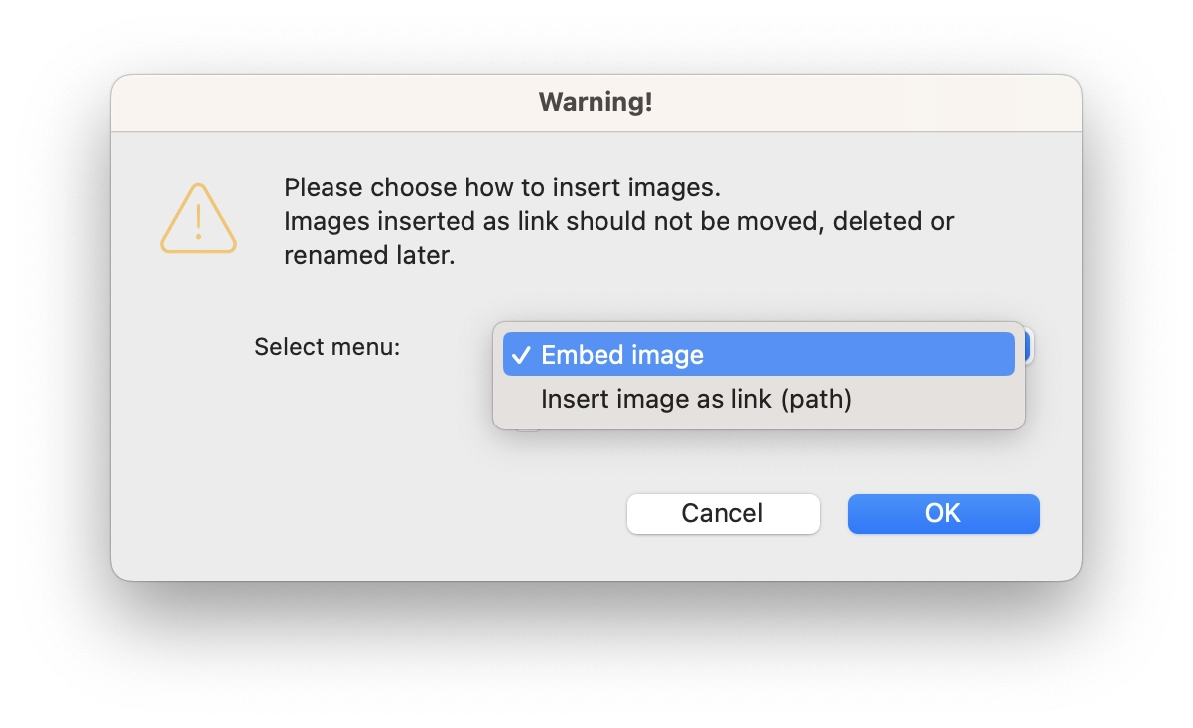Accept the default embed setting with OK
1193x728 pixels.
pyautogui.click(x=942, y=513)
